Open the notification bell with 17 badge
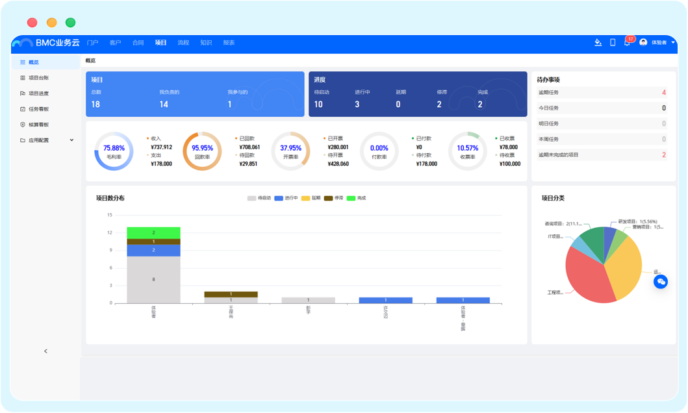688x413 pixels. coord(627,43)
